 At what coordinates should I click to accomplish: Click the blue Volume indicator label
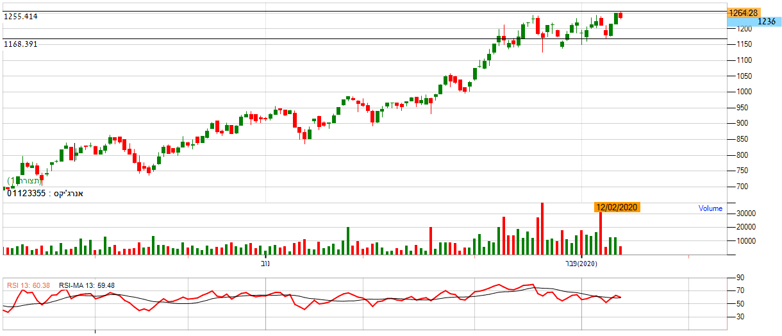(710, 208)
